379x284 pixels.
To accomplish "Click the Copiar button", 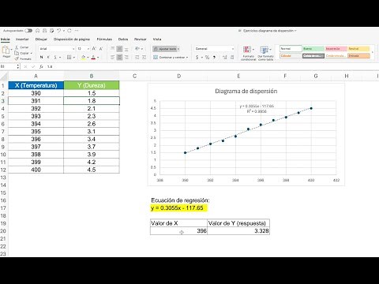I will point(22,53).
